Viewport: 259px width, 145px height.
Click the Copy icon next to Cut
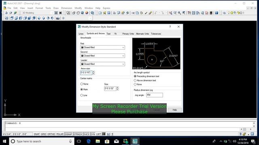tap(137, 13)
